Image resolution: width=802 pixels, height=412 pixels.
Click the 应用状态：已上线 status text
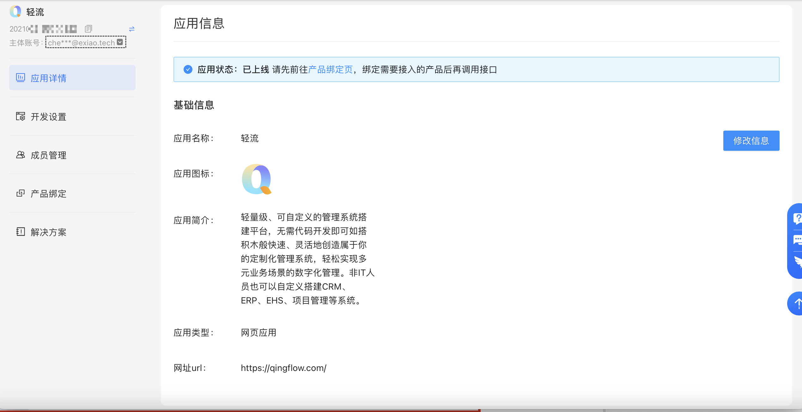[233, 69]
